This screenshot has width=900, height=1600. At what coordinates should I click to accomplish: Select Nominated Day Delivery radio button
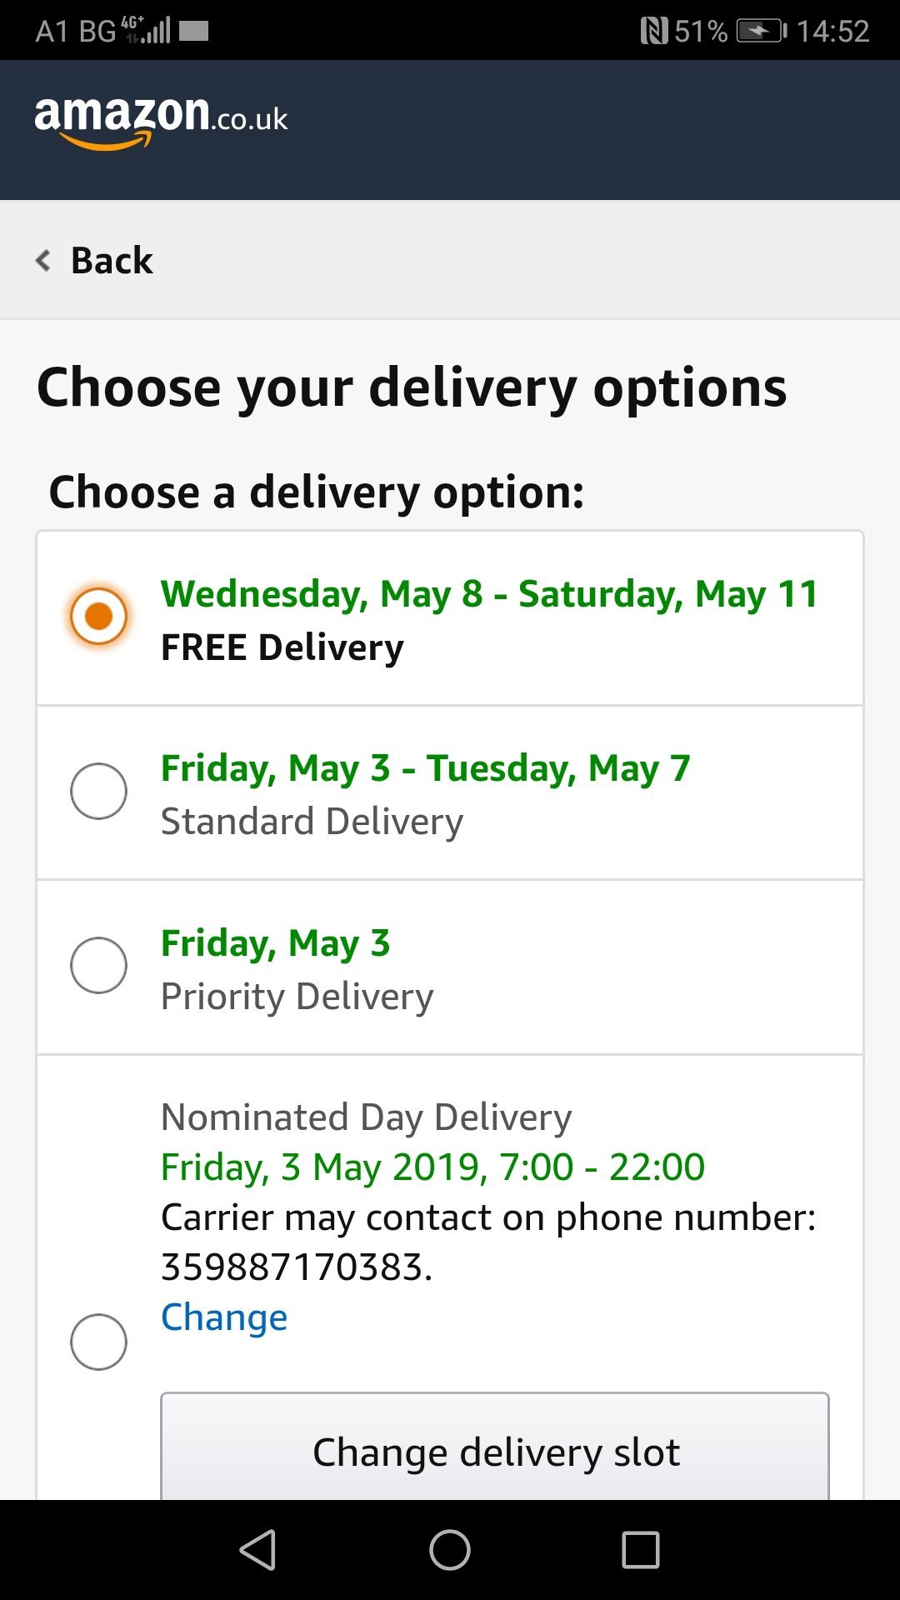coord(98,1342)
